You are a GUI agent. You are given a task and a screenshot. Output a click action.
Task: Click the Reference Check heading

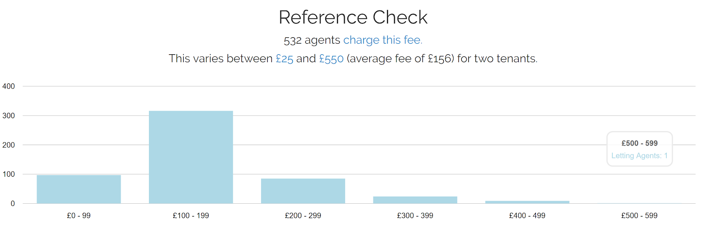coord(353,18)
